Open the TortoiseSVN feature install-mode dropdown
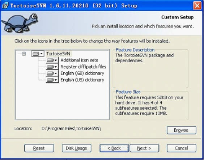The height and width of the screenshot is (160, 204). point(38,54)
